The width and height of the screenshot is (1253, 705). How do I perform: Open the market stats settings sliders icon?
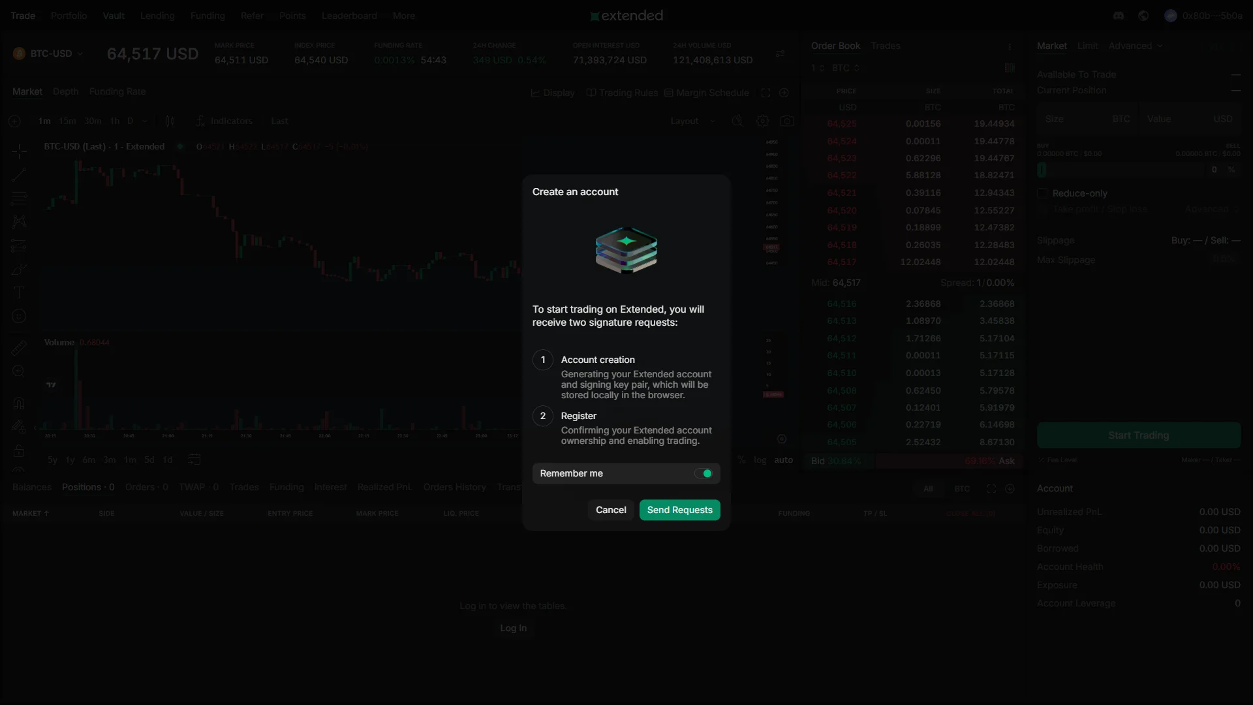pyautogui.click(x=781, y=54)
